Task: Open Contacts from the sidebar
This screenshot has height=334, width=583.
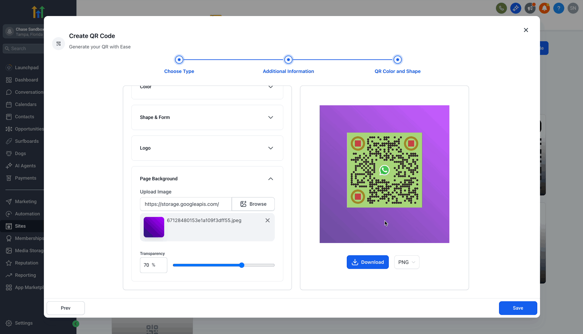Action: [x=25, y=117]
